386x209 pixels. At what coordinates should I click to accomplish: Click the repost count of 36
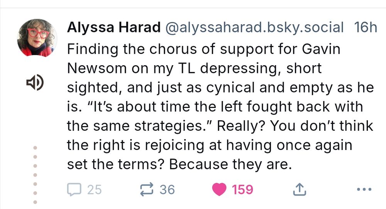point(167,189)
